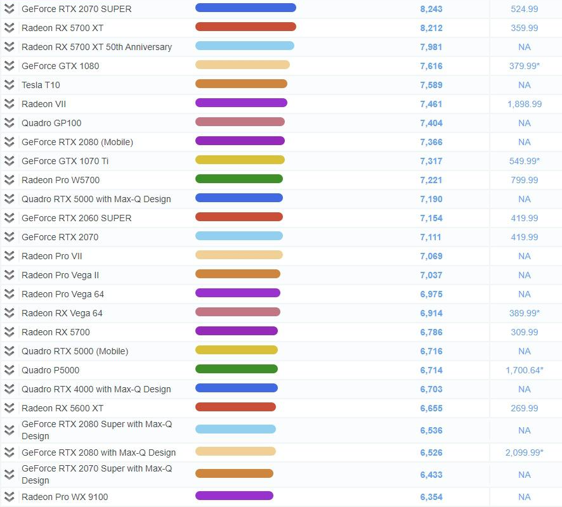Expand the Radeon VII row chevron
This screenshot has width=562, height=507.
[x=9, y=103]
